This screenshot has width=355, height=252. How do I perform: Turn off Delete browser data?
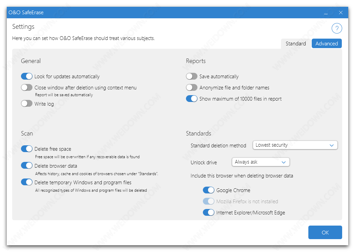pos(27,166)
